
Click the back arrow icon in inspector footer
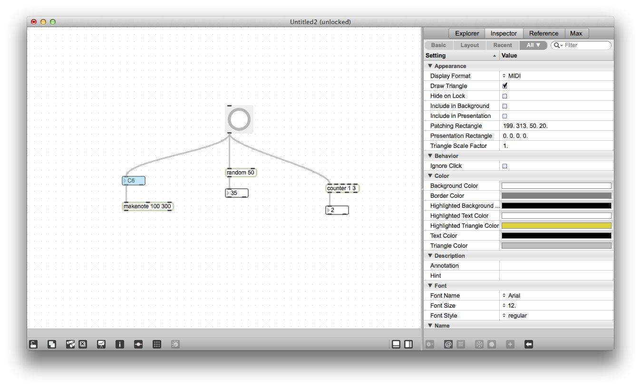(528, 344)
